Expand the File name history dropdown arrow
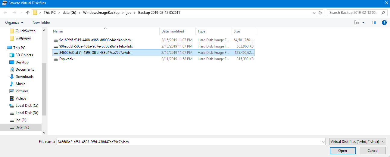Image resolution: width=390 pixels, height=157 pixels. (323, 142)
